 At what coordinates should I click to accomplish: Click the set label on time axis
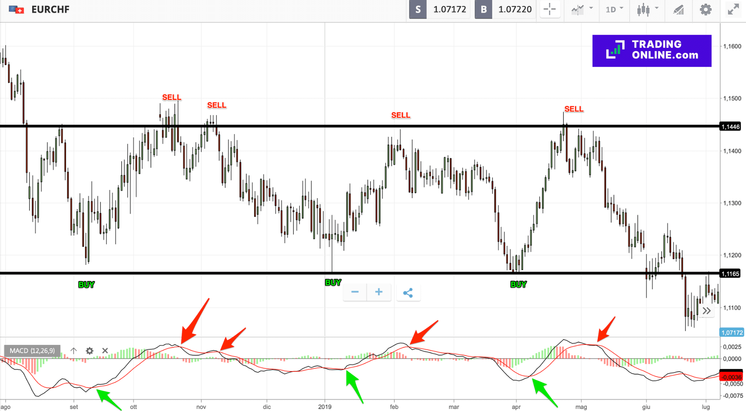(x=74, y=407)
